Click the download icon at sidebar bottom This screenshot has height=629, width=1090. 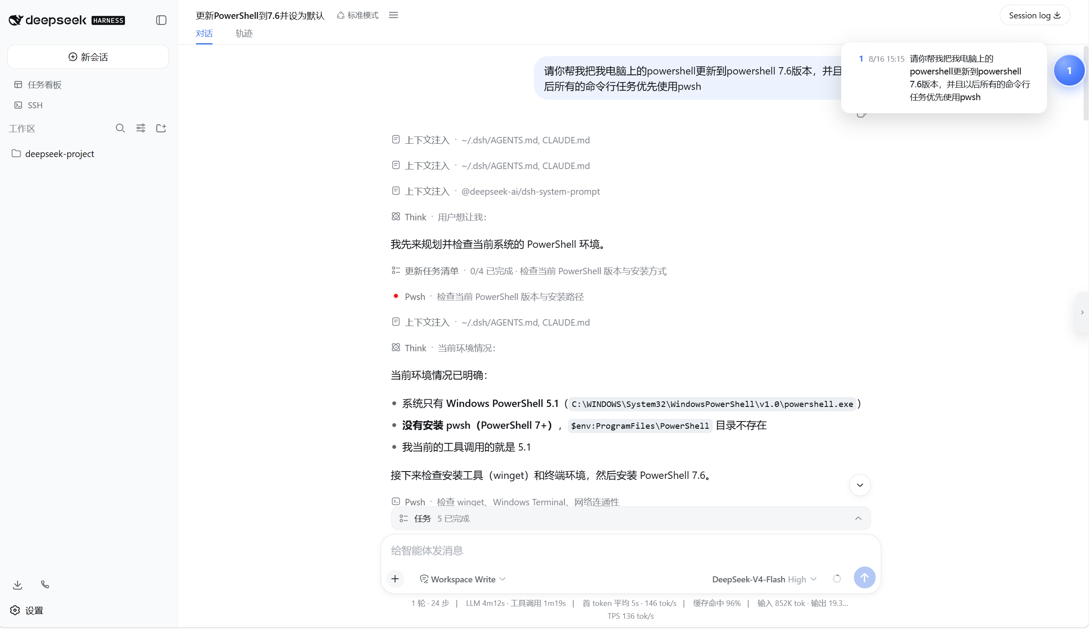[x=18, y=585]
